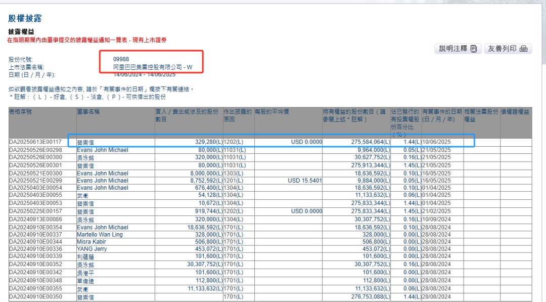546x302 pixels.
Task: Click director name Martello Wan Ling
Action: coord(100,235)
